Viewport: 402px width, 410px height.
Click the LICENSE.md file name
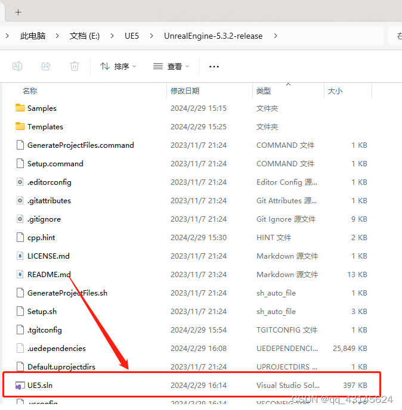coord(48,256)
